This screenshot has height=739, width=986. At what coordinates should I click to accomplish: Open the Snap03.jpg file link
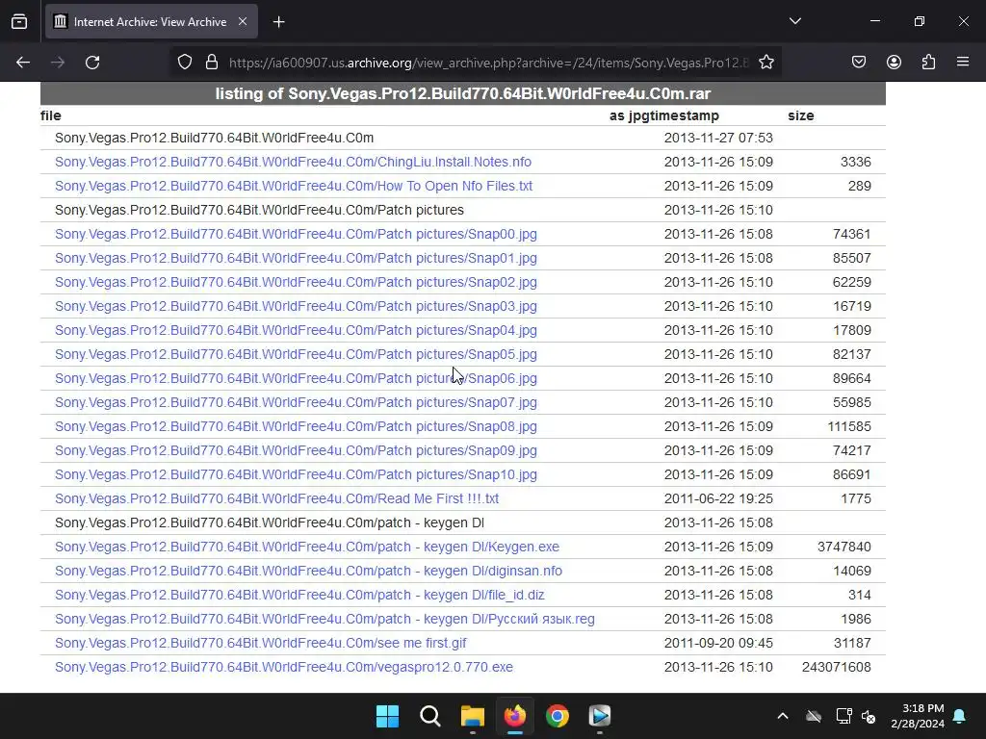tap(296, 307)
